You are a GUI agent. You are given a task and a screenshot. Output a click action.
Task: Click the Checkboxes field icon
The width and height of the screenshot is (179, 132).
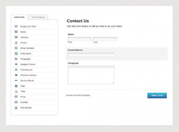point(16,70)
